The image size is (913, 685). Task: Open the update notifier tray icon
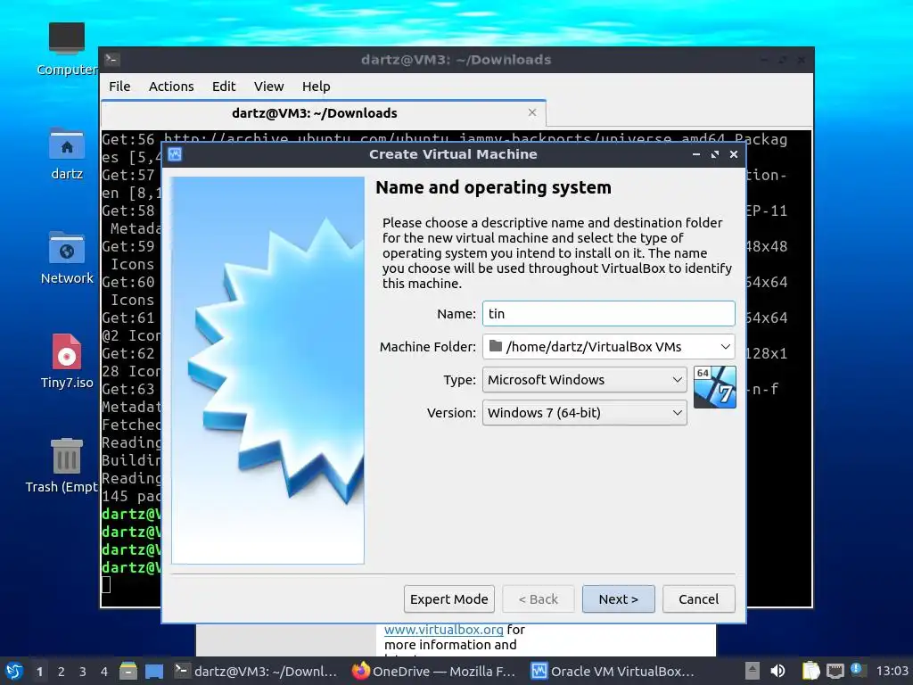click(857, 670)
